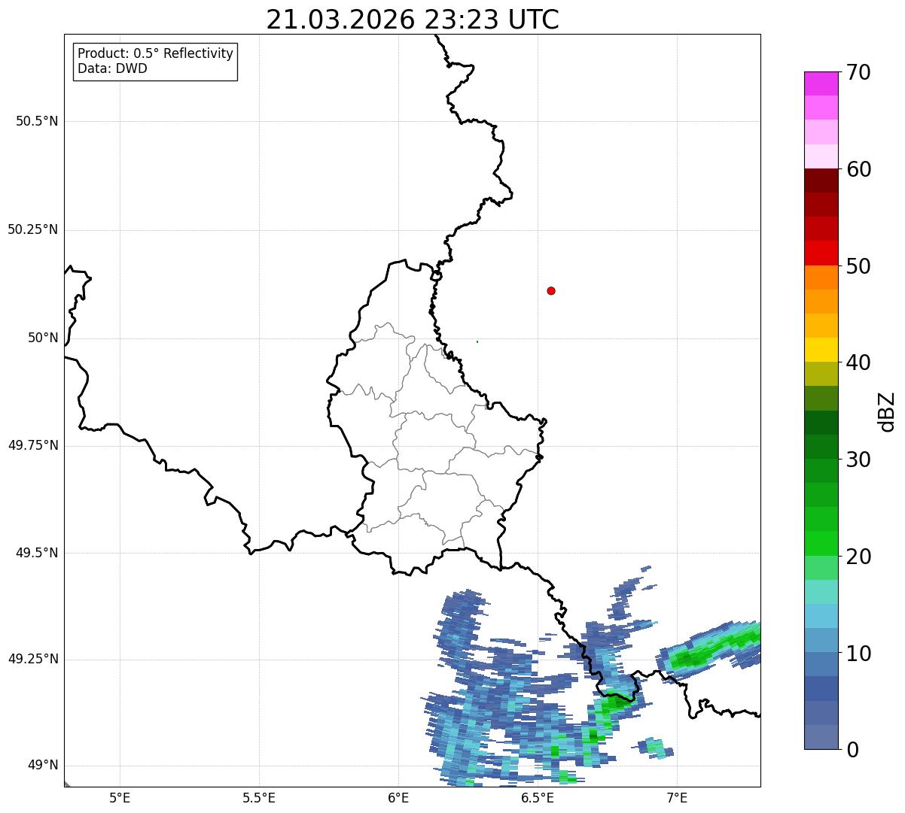Viewport: 905px width, 813px height.
Task: Click the colorbar 50 tick label
Action: tap(858, 266)
